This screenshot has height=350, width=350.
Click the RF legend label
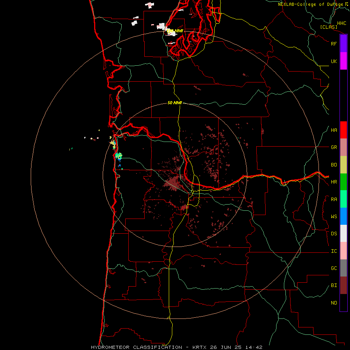coord(334,44)
